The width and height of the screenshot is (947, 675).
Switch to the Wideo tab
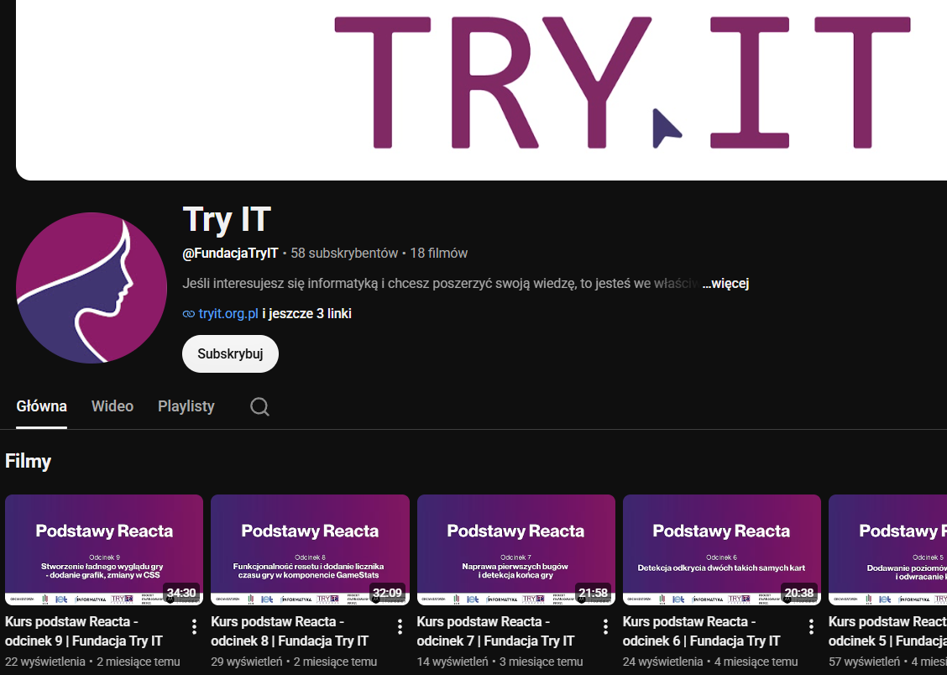[112, 406]
